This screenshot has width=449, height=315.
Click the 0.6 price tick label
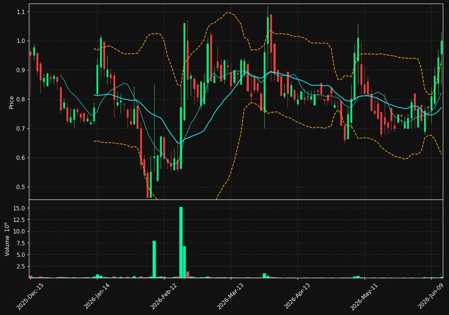pyautogui.click(x=21, y=158)
